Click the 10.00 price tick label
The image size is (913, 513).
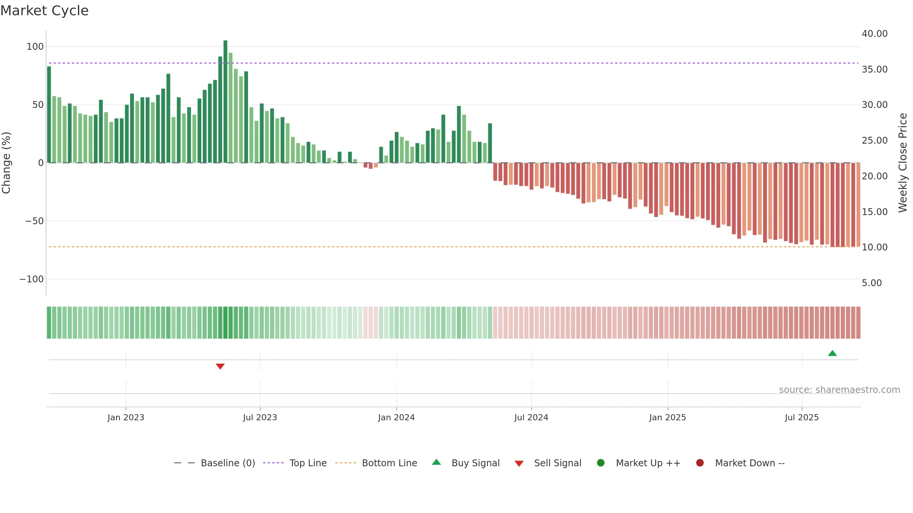pos(875,247)
